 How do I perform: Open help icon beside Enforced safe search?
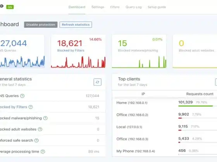[36, 140]
